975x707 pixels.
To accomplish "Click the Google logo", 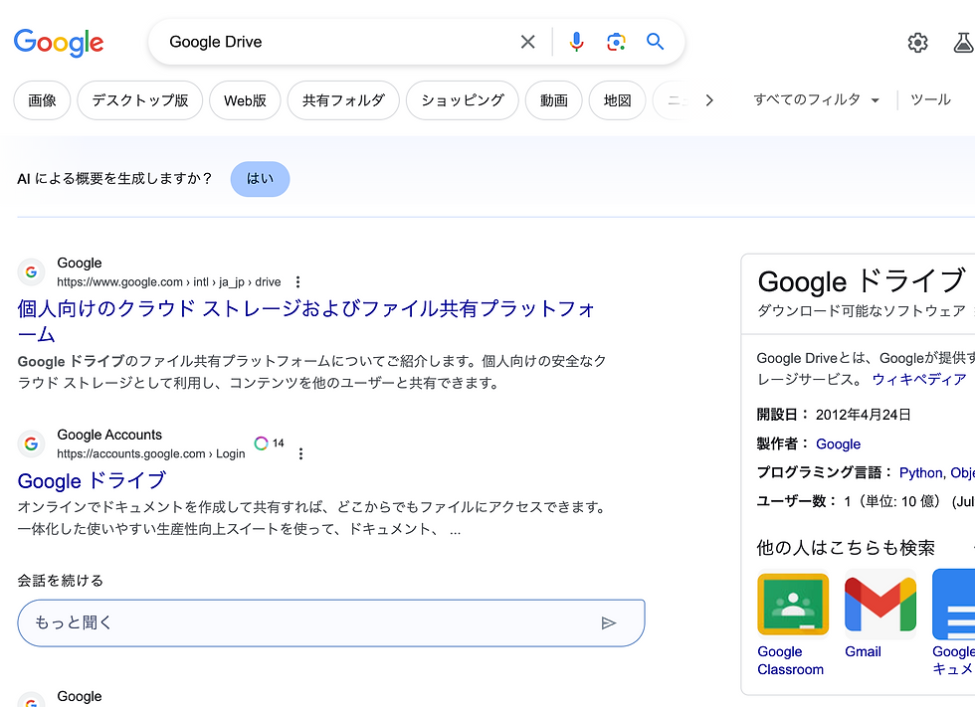I will tap(59, 42).
